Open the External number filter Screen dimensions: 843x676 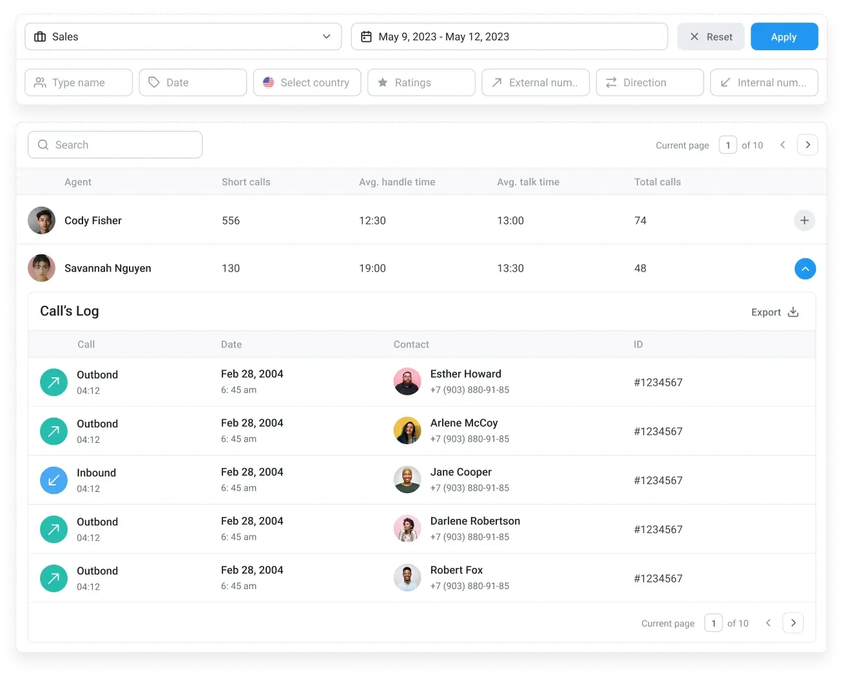click(535, 82)
